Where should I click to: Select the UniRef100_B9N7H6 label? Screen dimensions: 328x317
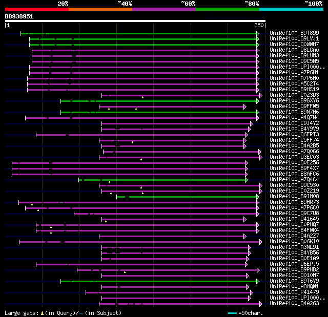tap(294, 112)
